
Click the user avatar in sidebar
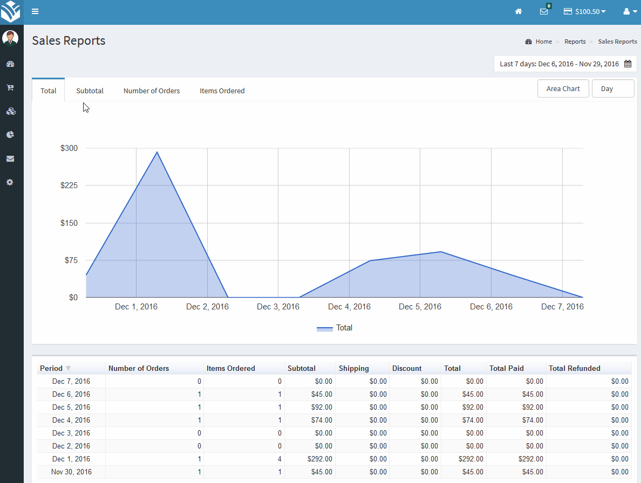[10, 38]
